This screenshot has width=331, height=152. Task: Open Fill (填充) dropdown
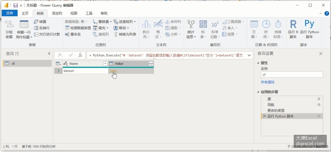101,28
